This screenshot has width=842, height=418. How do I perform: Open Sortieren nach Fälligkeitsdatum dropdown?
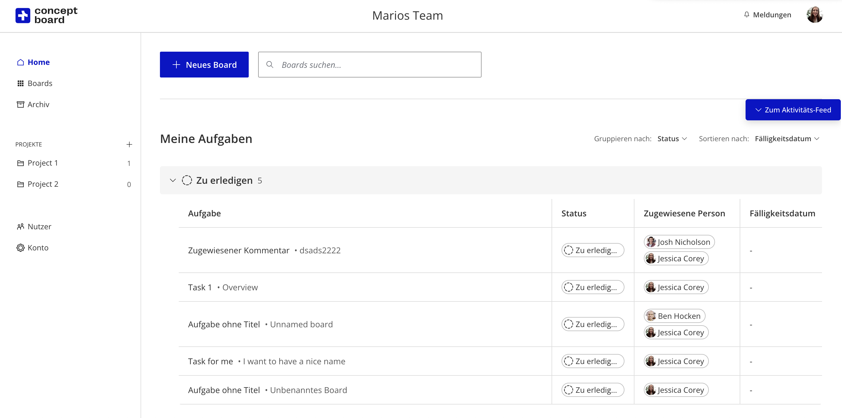[x=787, y=139]
